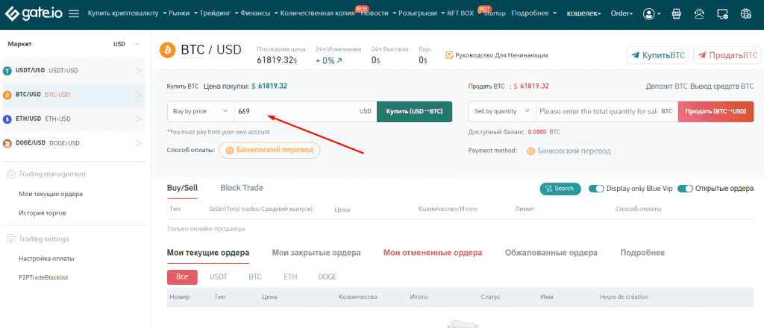
Task: Click the Trading settings icon
Action: coord(11,239)
